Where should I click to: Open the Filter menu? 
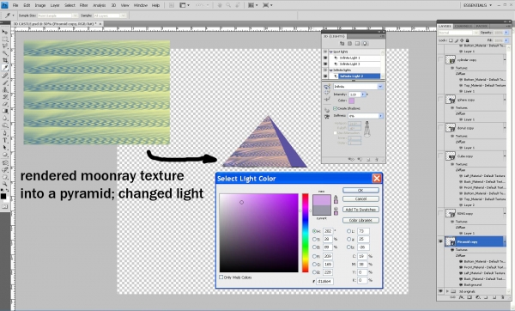click(84, 5)
